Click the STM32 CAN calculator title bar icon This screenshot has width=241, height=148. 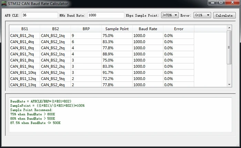[x=4, y=3]
